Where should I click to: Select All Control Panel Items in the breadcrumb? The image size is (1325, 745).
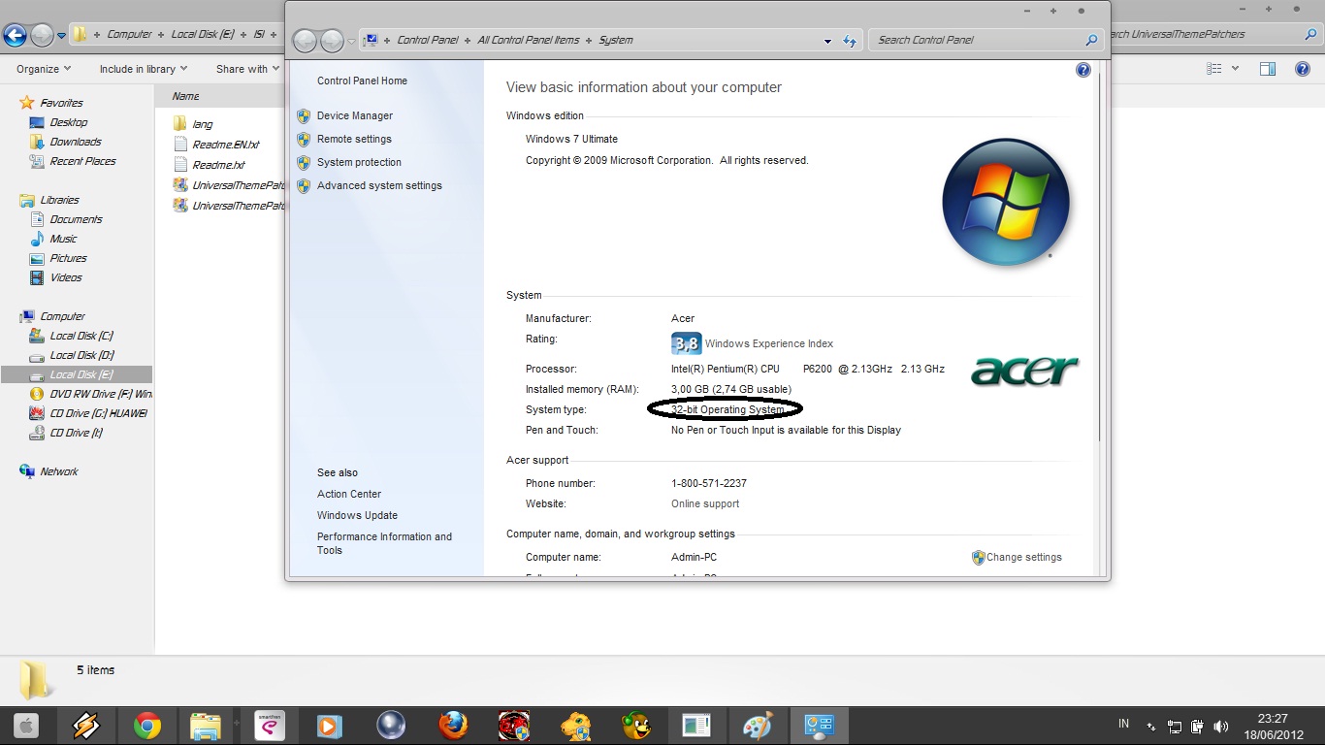pyautogui.click(x=529, y=40)
